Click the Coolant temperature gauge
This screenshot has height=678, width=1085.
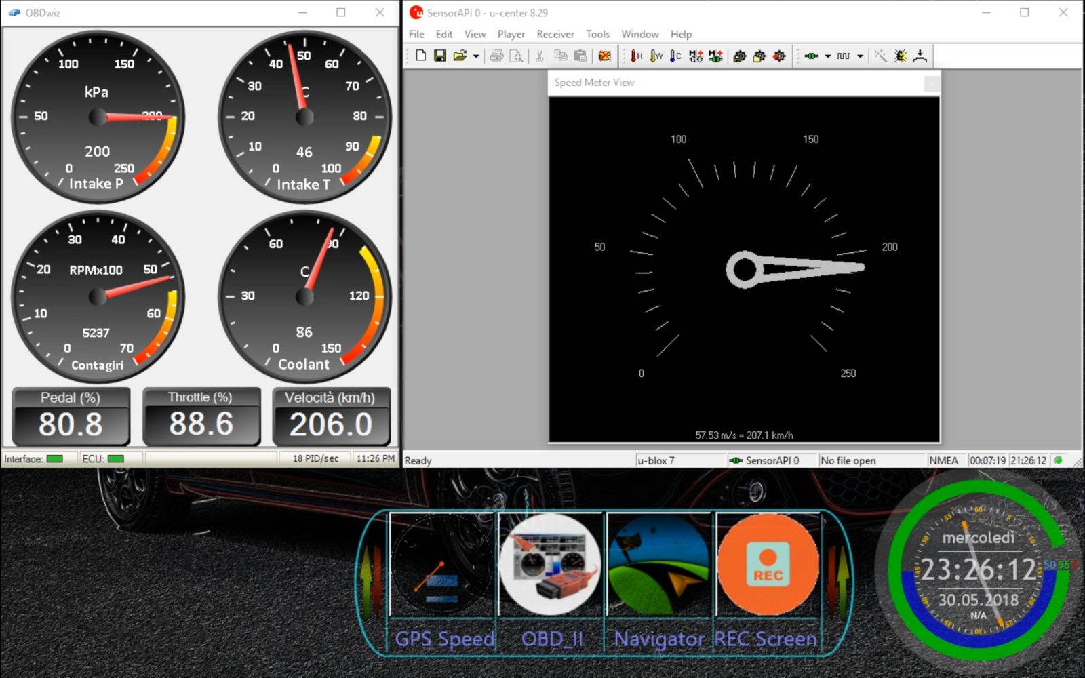point(304,297)
